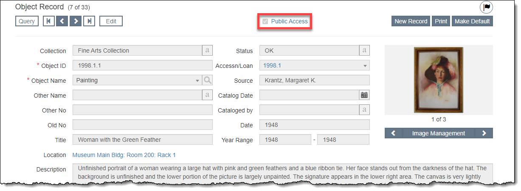Go to the previous record
Viewport: 521px width, 191px height.
point(62,21)
